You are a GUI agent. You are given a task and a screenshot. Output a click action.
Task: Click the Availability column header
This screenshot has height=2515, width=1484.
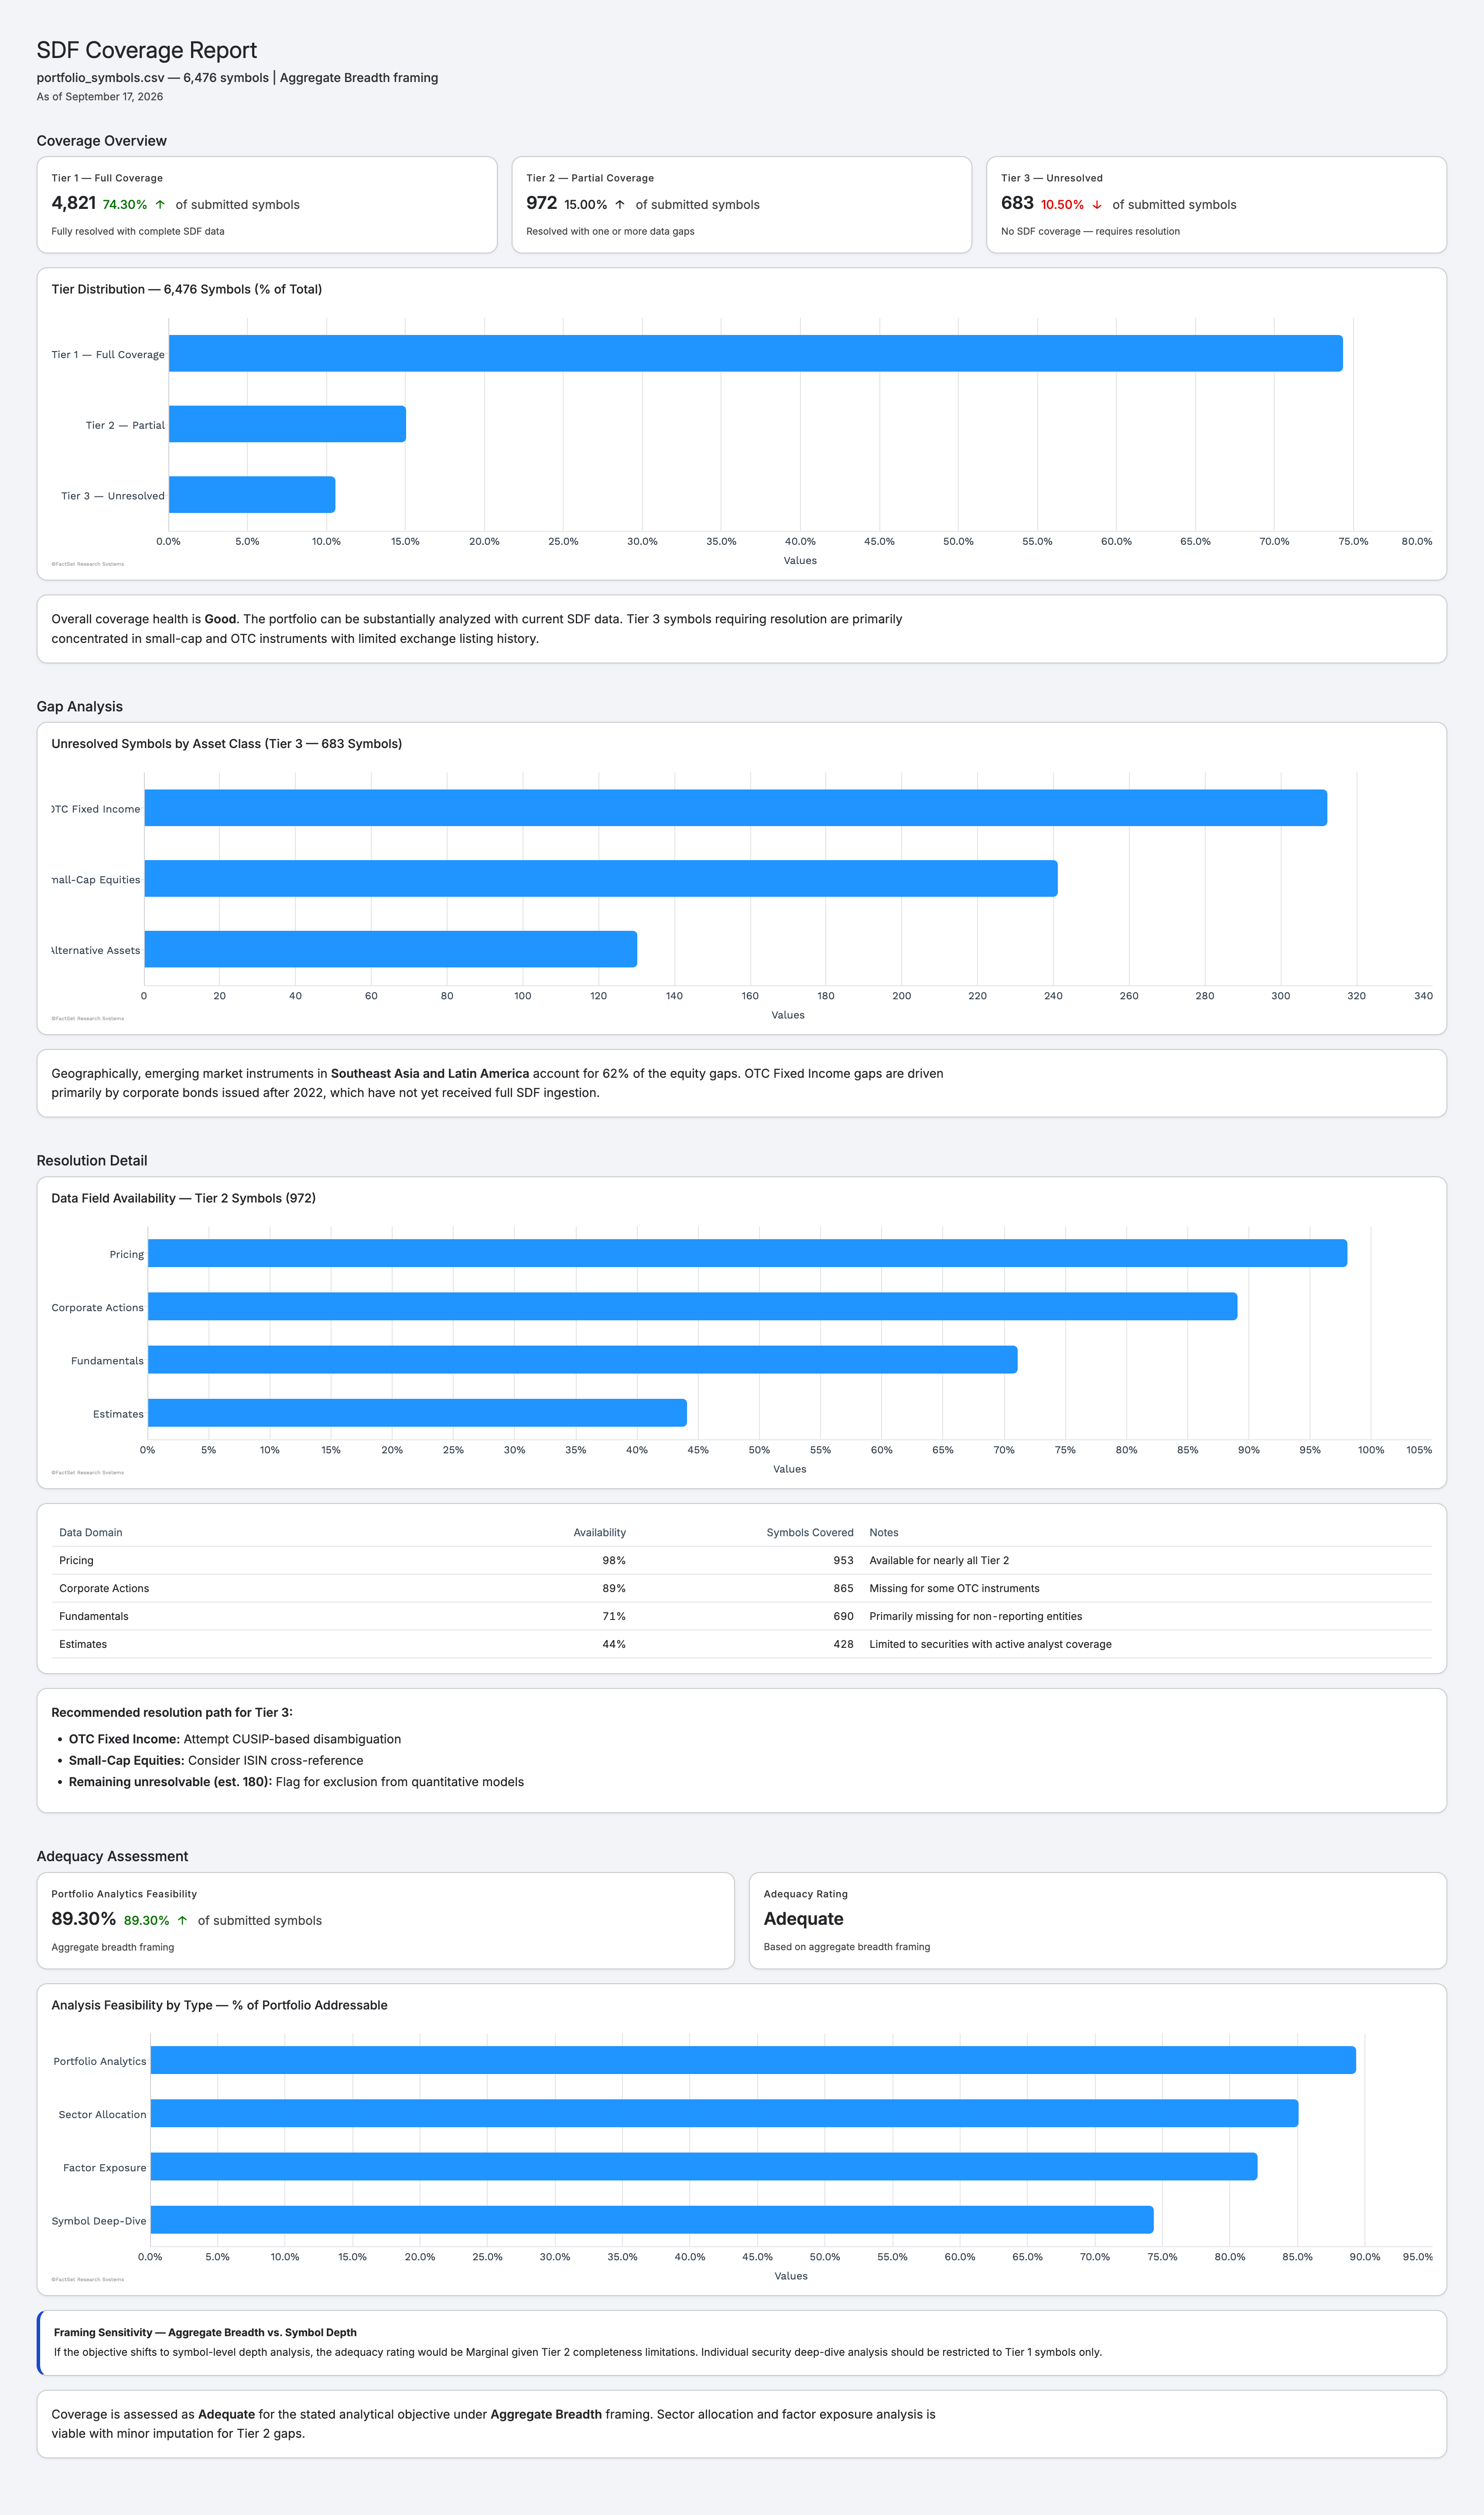[x=600, y=1532]
